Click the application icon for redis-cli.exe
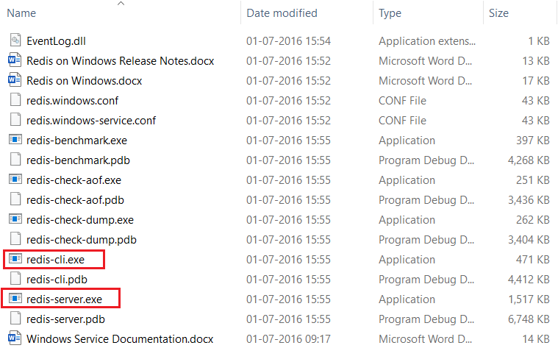The image size is (558, 362). tap(15, 259)
